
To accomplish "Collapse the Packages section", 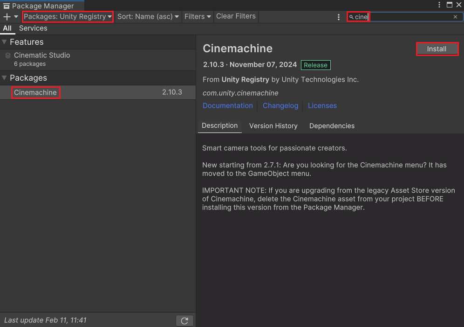I will tap(4, 77).
